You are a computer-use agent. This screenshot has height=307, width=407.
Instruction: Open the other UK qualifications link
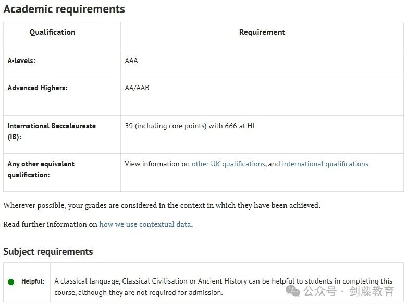[228, 164]
